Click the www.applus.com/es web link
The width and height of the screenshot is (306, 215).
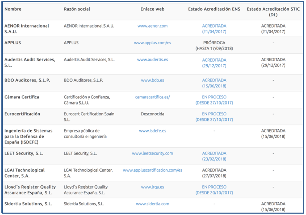[152, 43]
